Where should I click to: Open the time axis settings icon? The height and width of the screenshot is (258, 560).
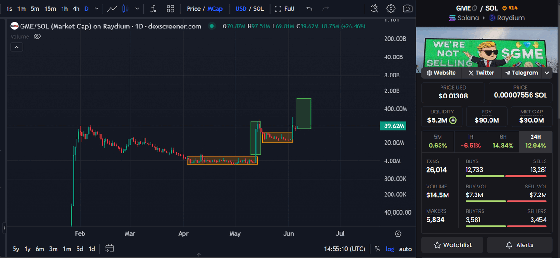pyautogui.click(x=398, y=234)
